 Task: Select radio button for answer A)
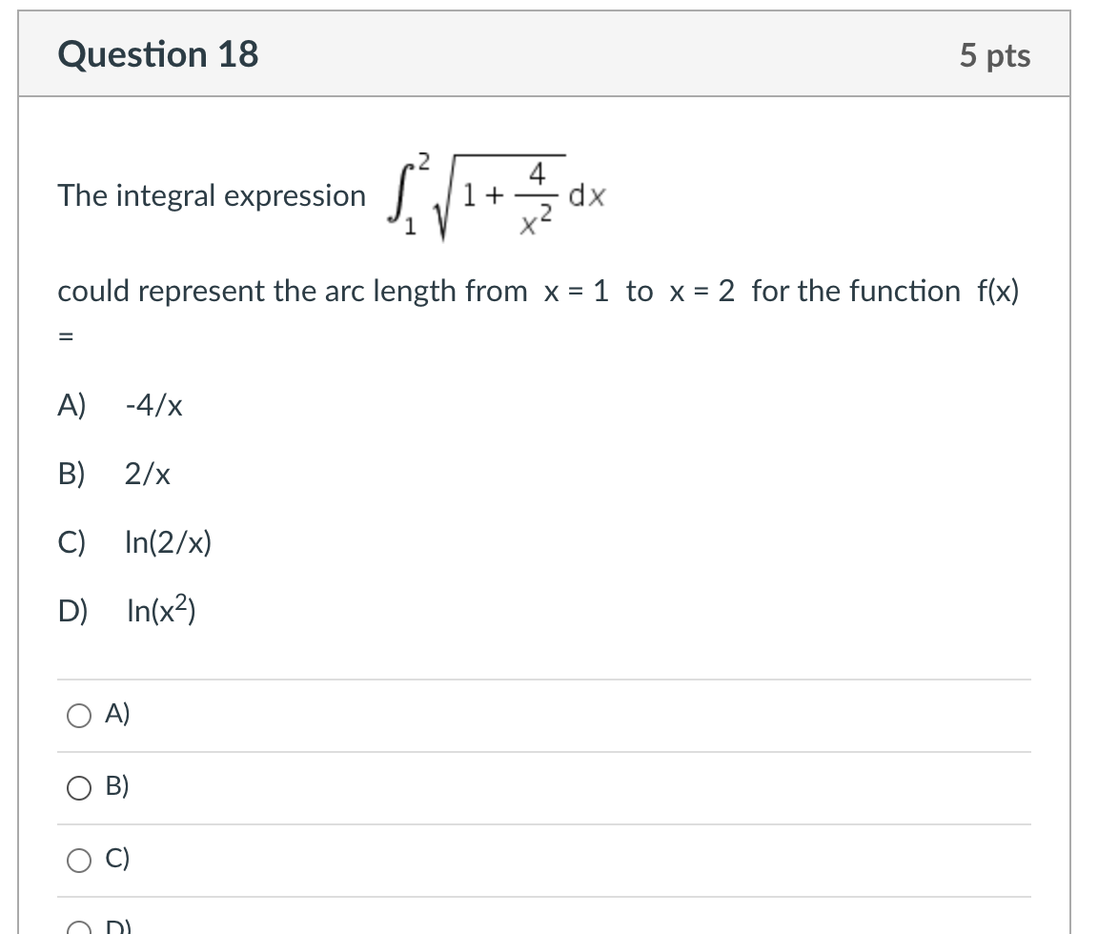coord(78,715)
